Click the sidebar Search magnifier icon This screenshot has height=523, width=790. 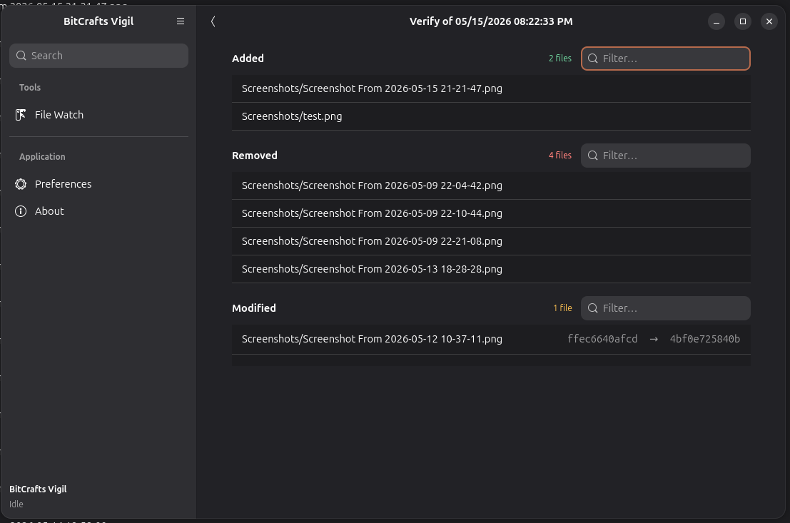[21, 56]
